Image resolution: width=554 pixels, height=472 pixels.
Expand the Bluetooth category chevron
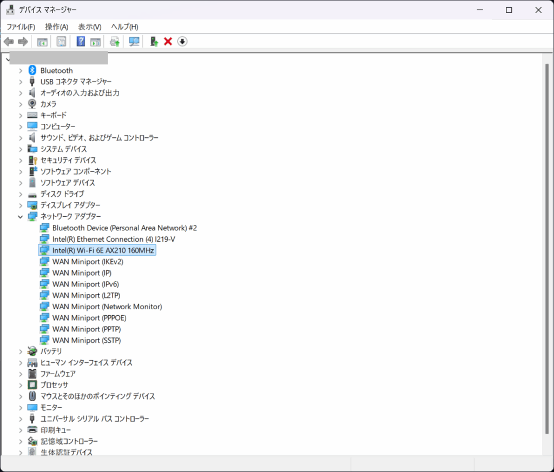(21, 71)
